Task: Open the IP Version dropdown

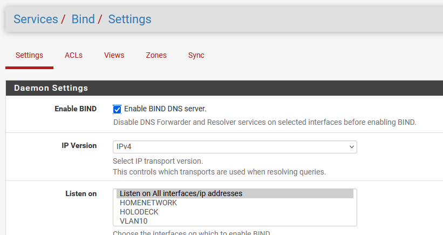Action: (x=235, y=147)
